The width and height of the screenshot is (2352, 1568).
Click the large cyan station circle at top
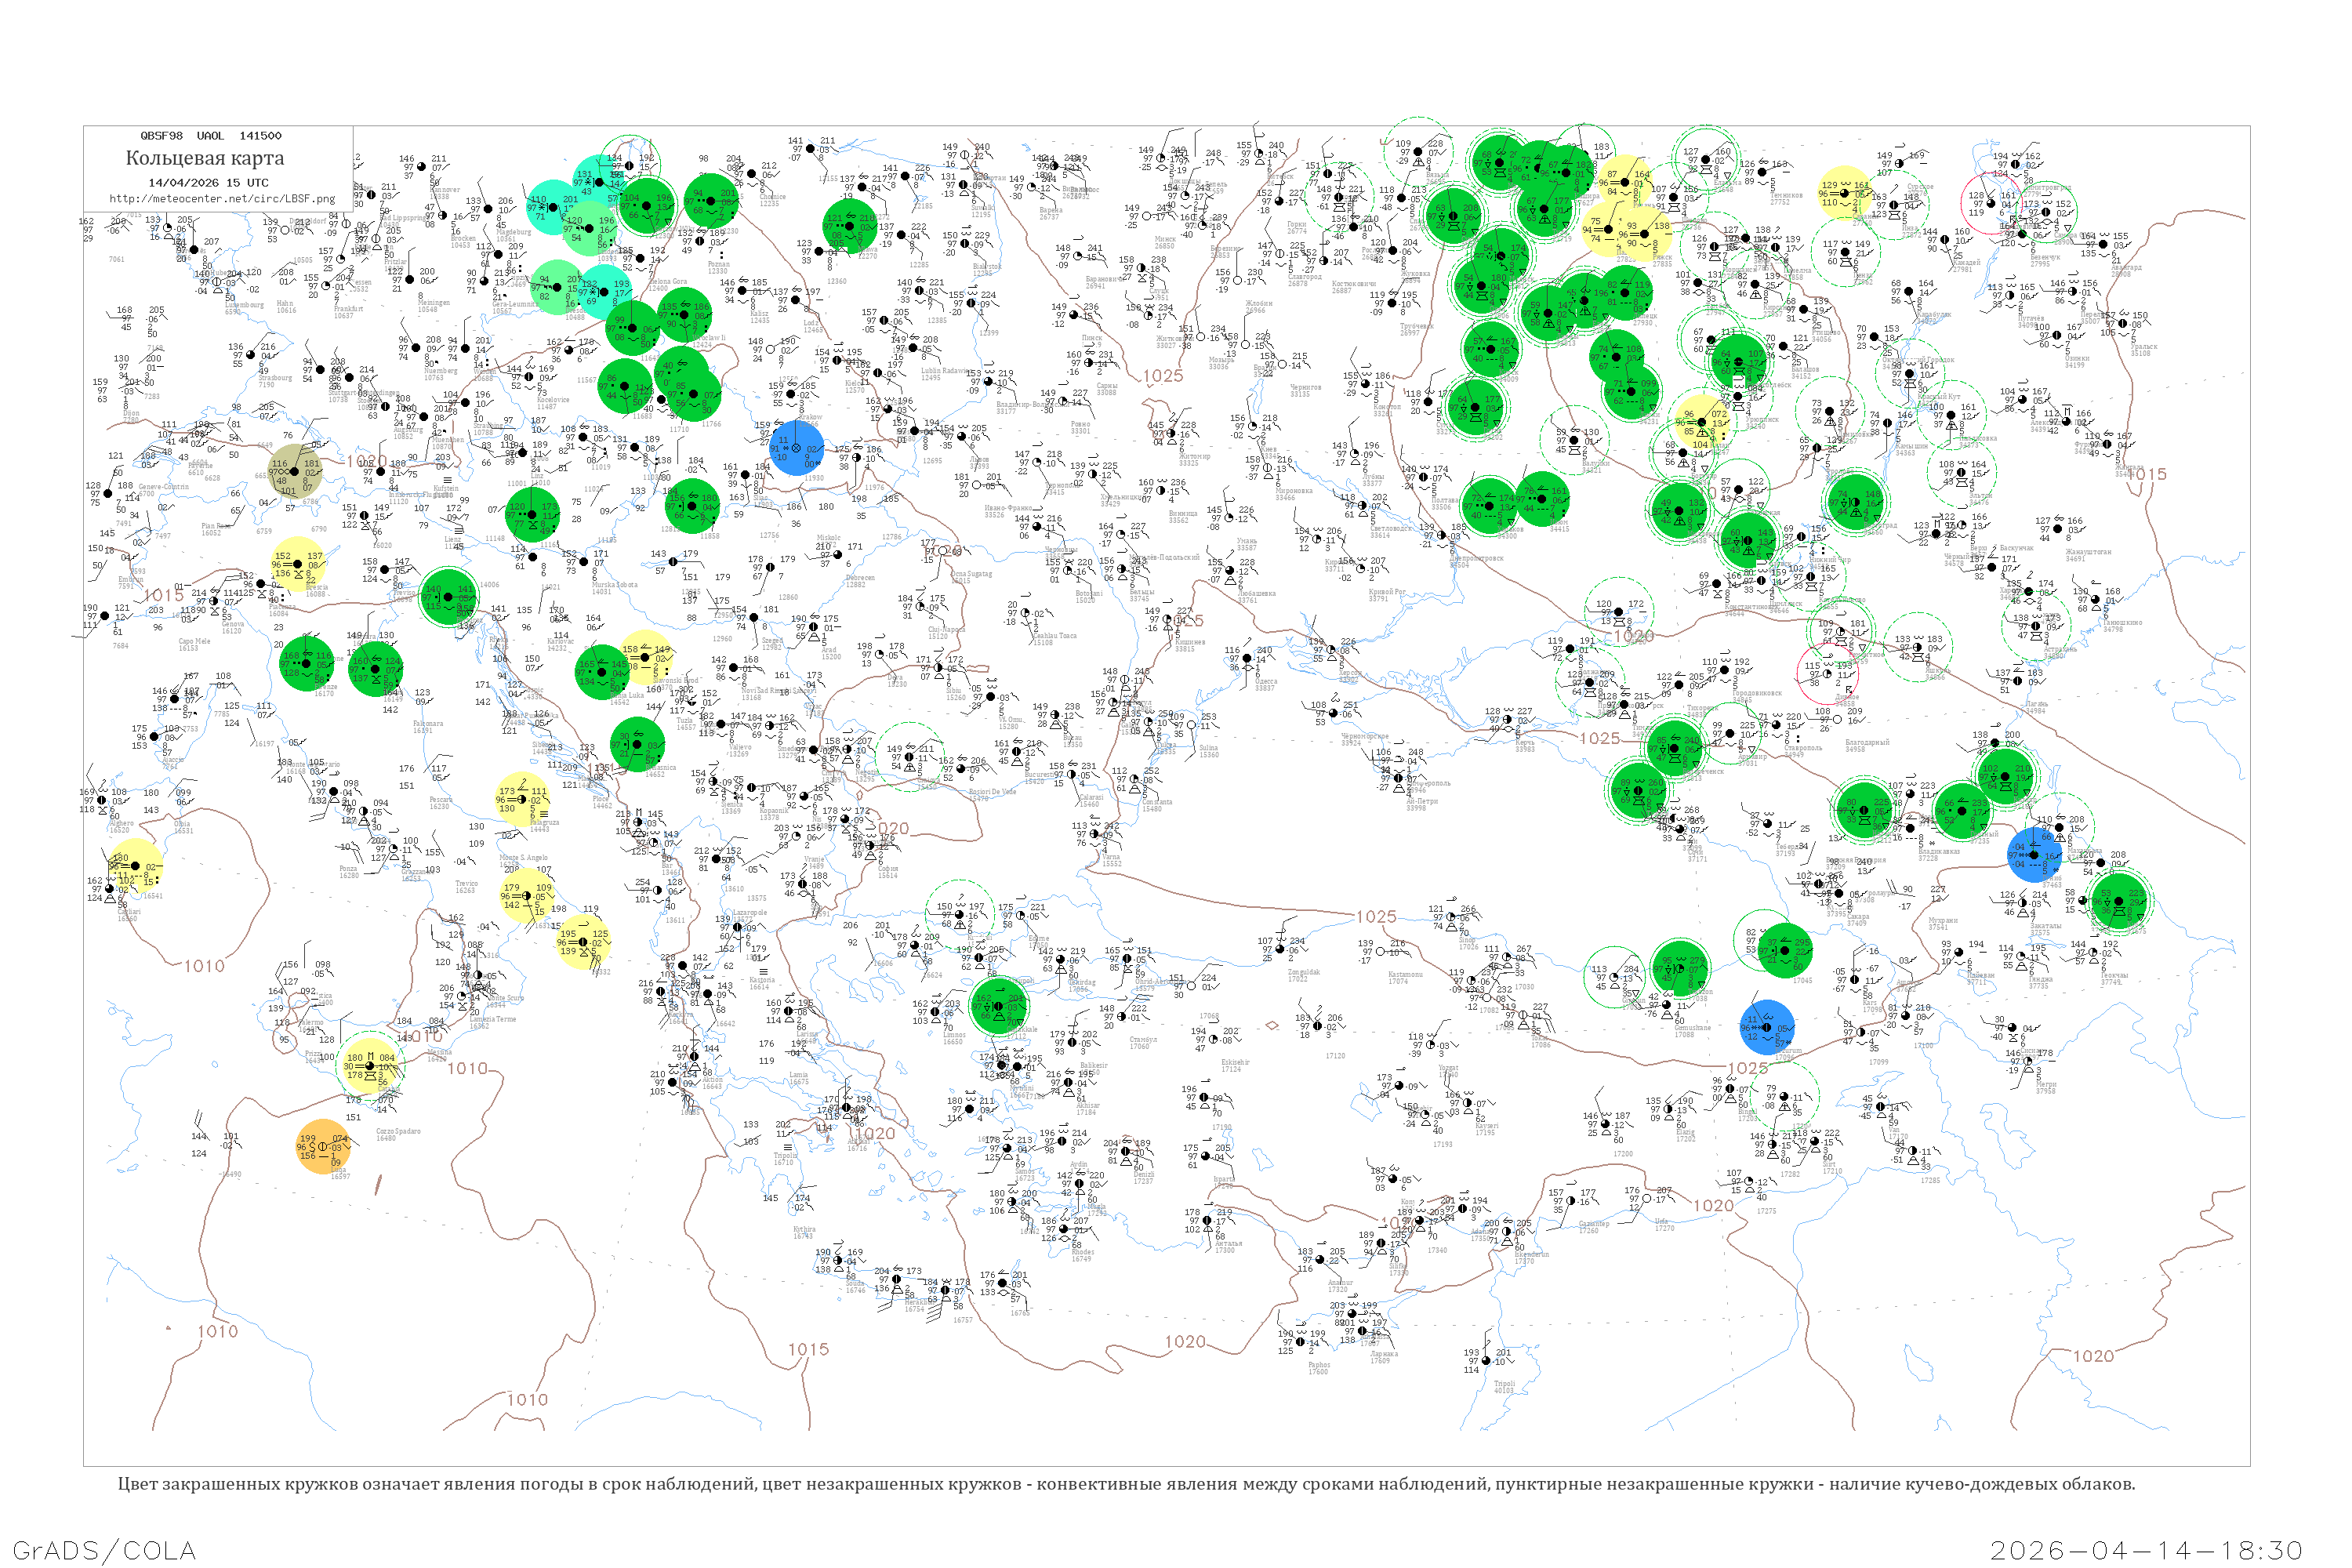551,207
